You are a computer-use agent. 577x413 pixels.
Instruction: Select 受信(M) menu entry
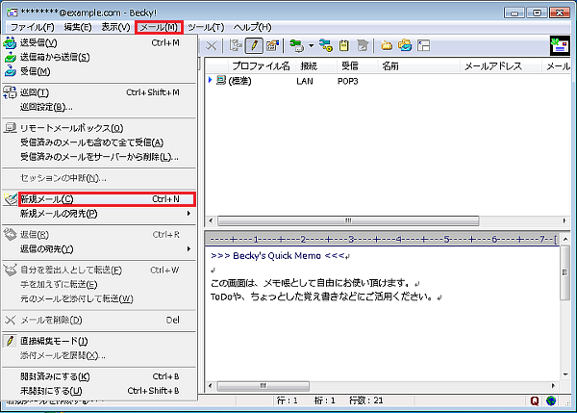pyautogui.click(x=99, y=71)
